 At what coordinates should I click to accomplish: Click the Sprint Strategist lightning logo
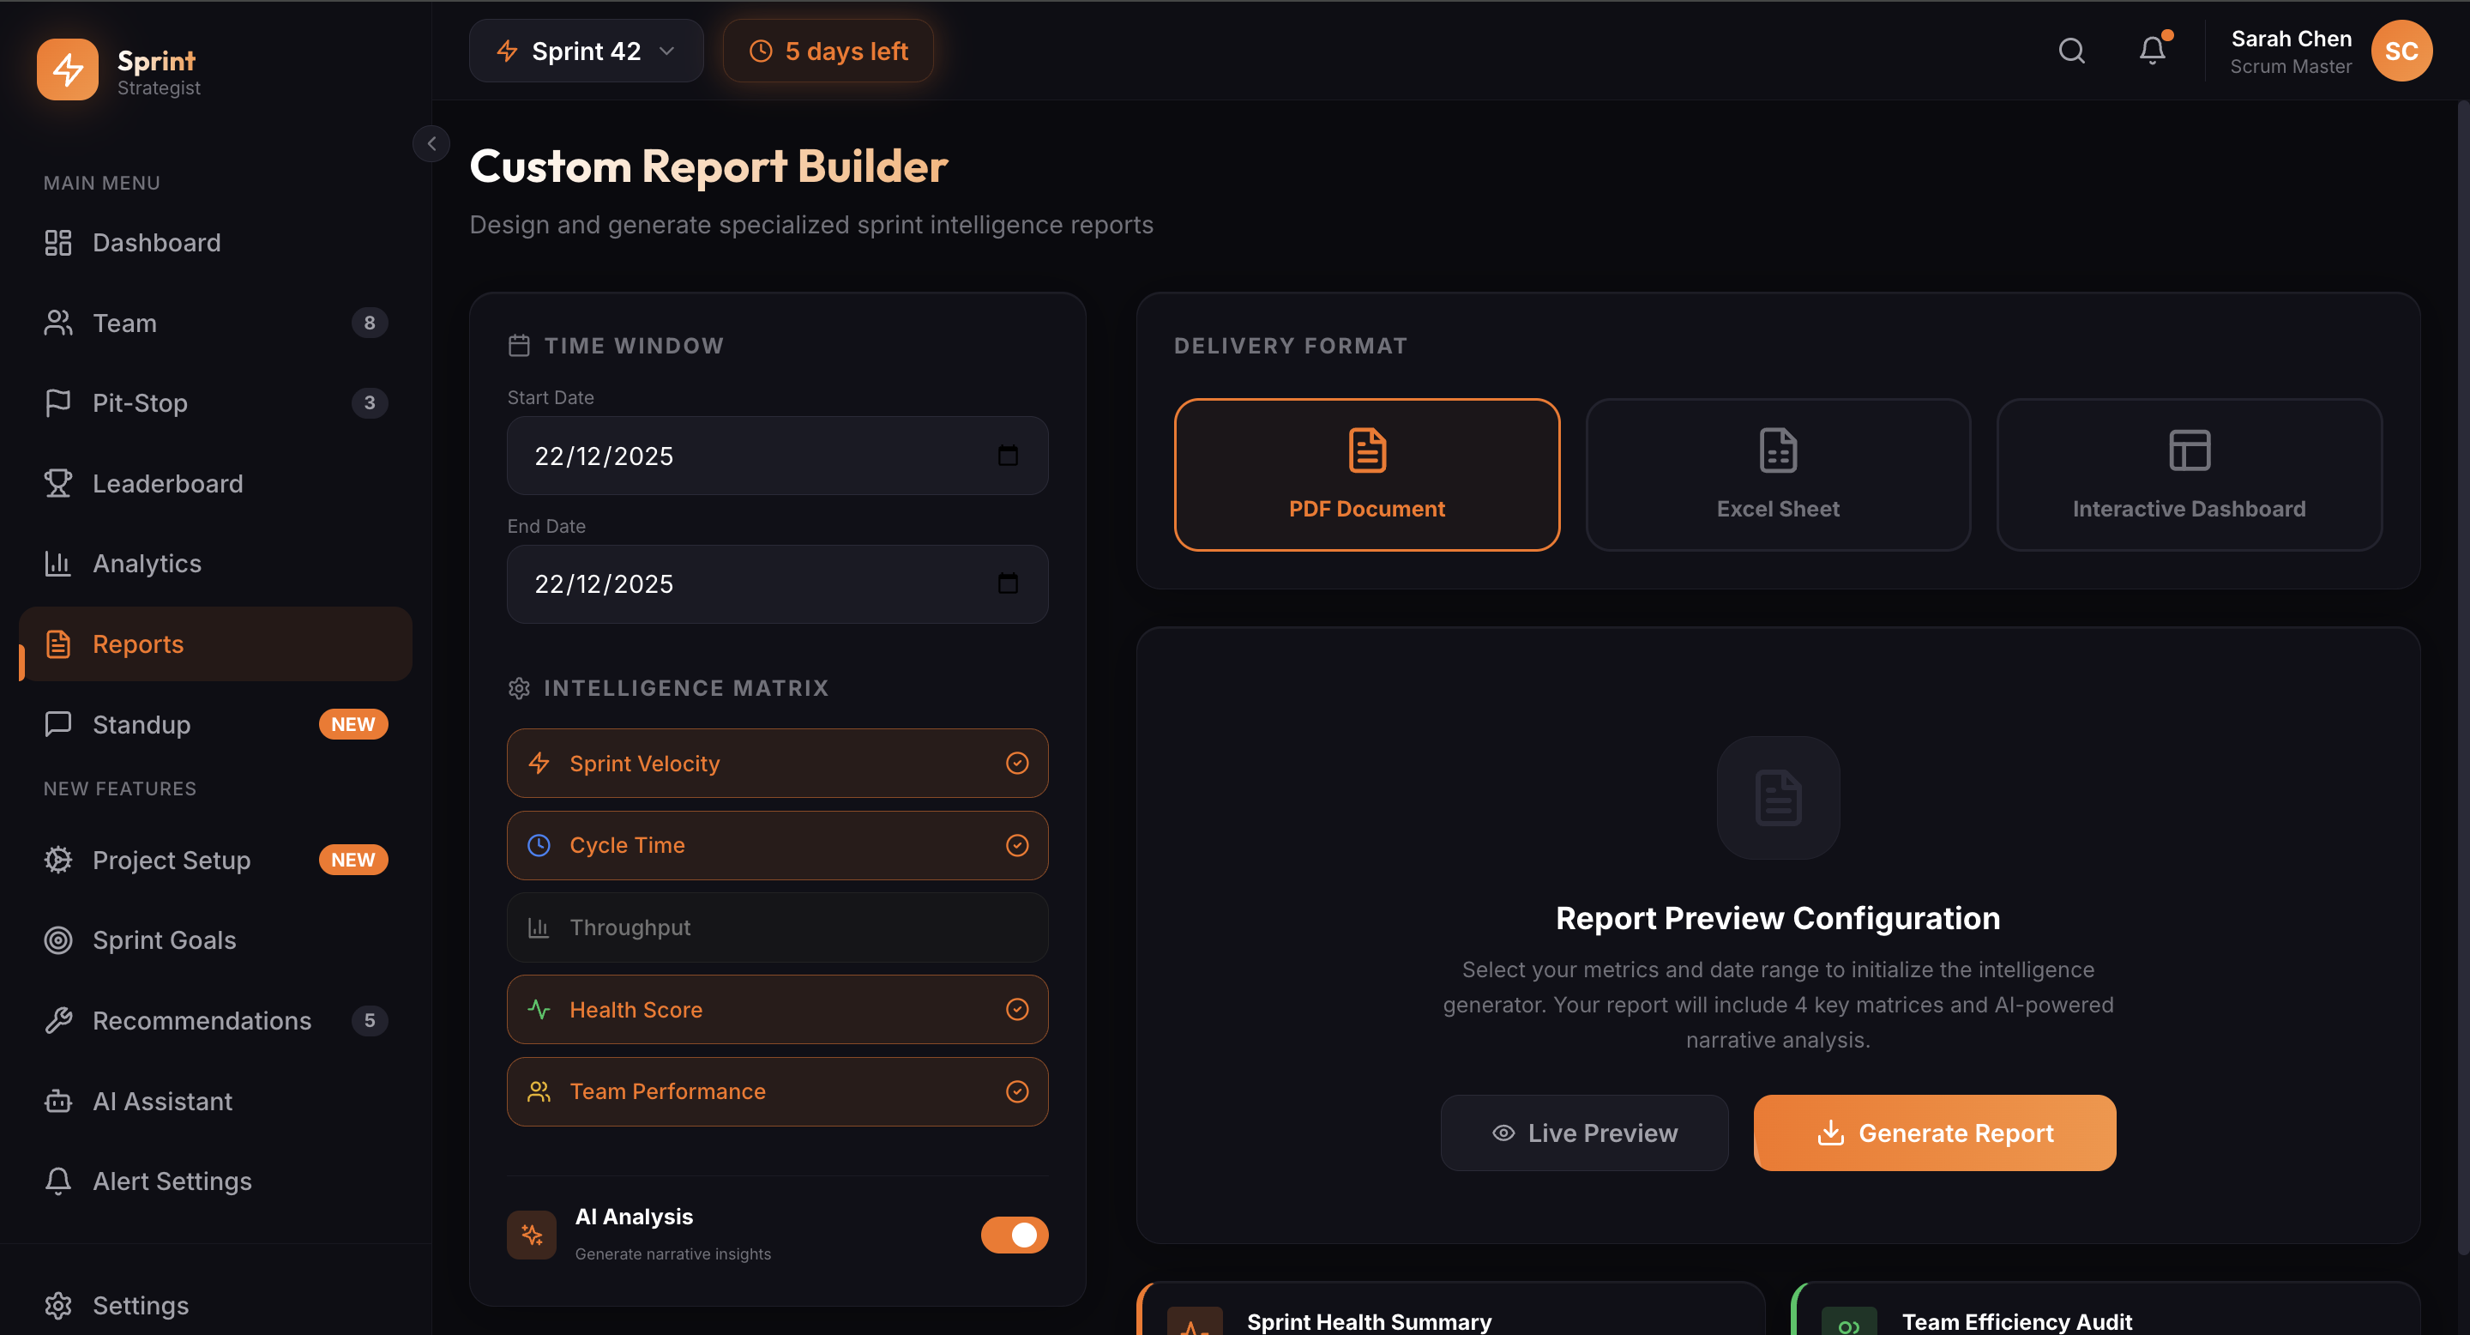(67, 69)
